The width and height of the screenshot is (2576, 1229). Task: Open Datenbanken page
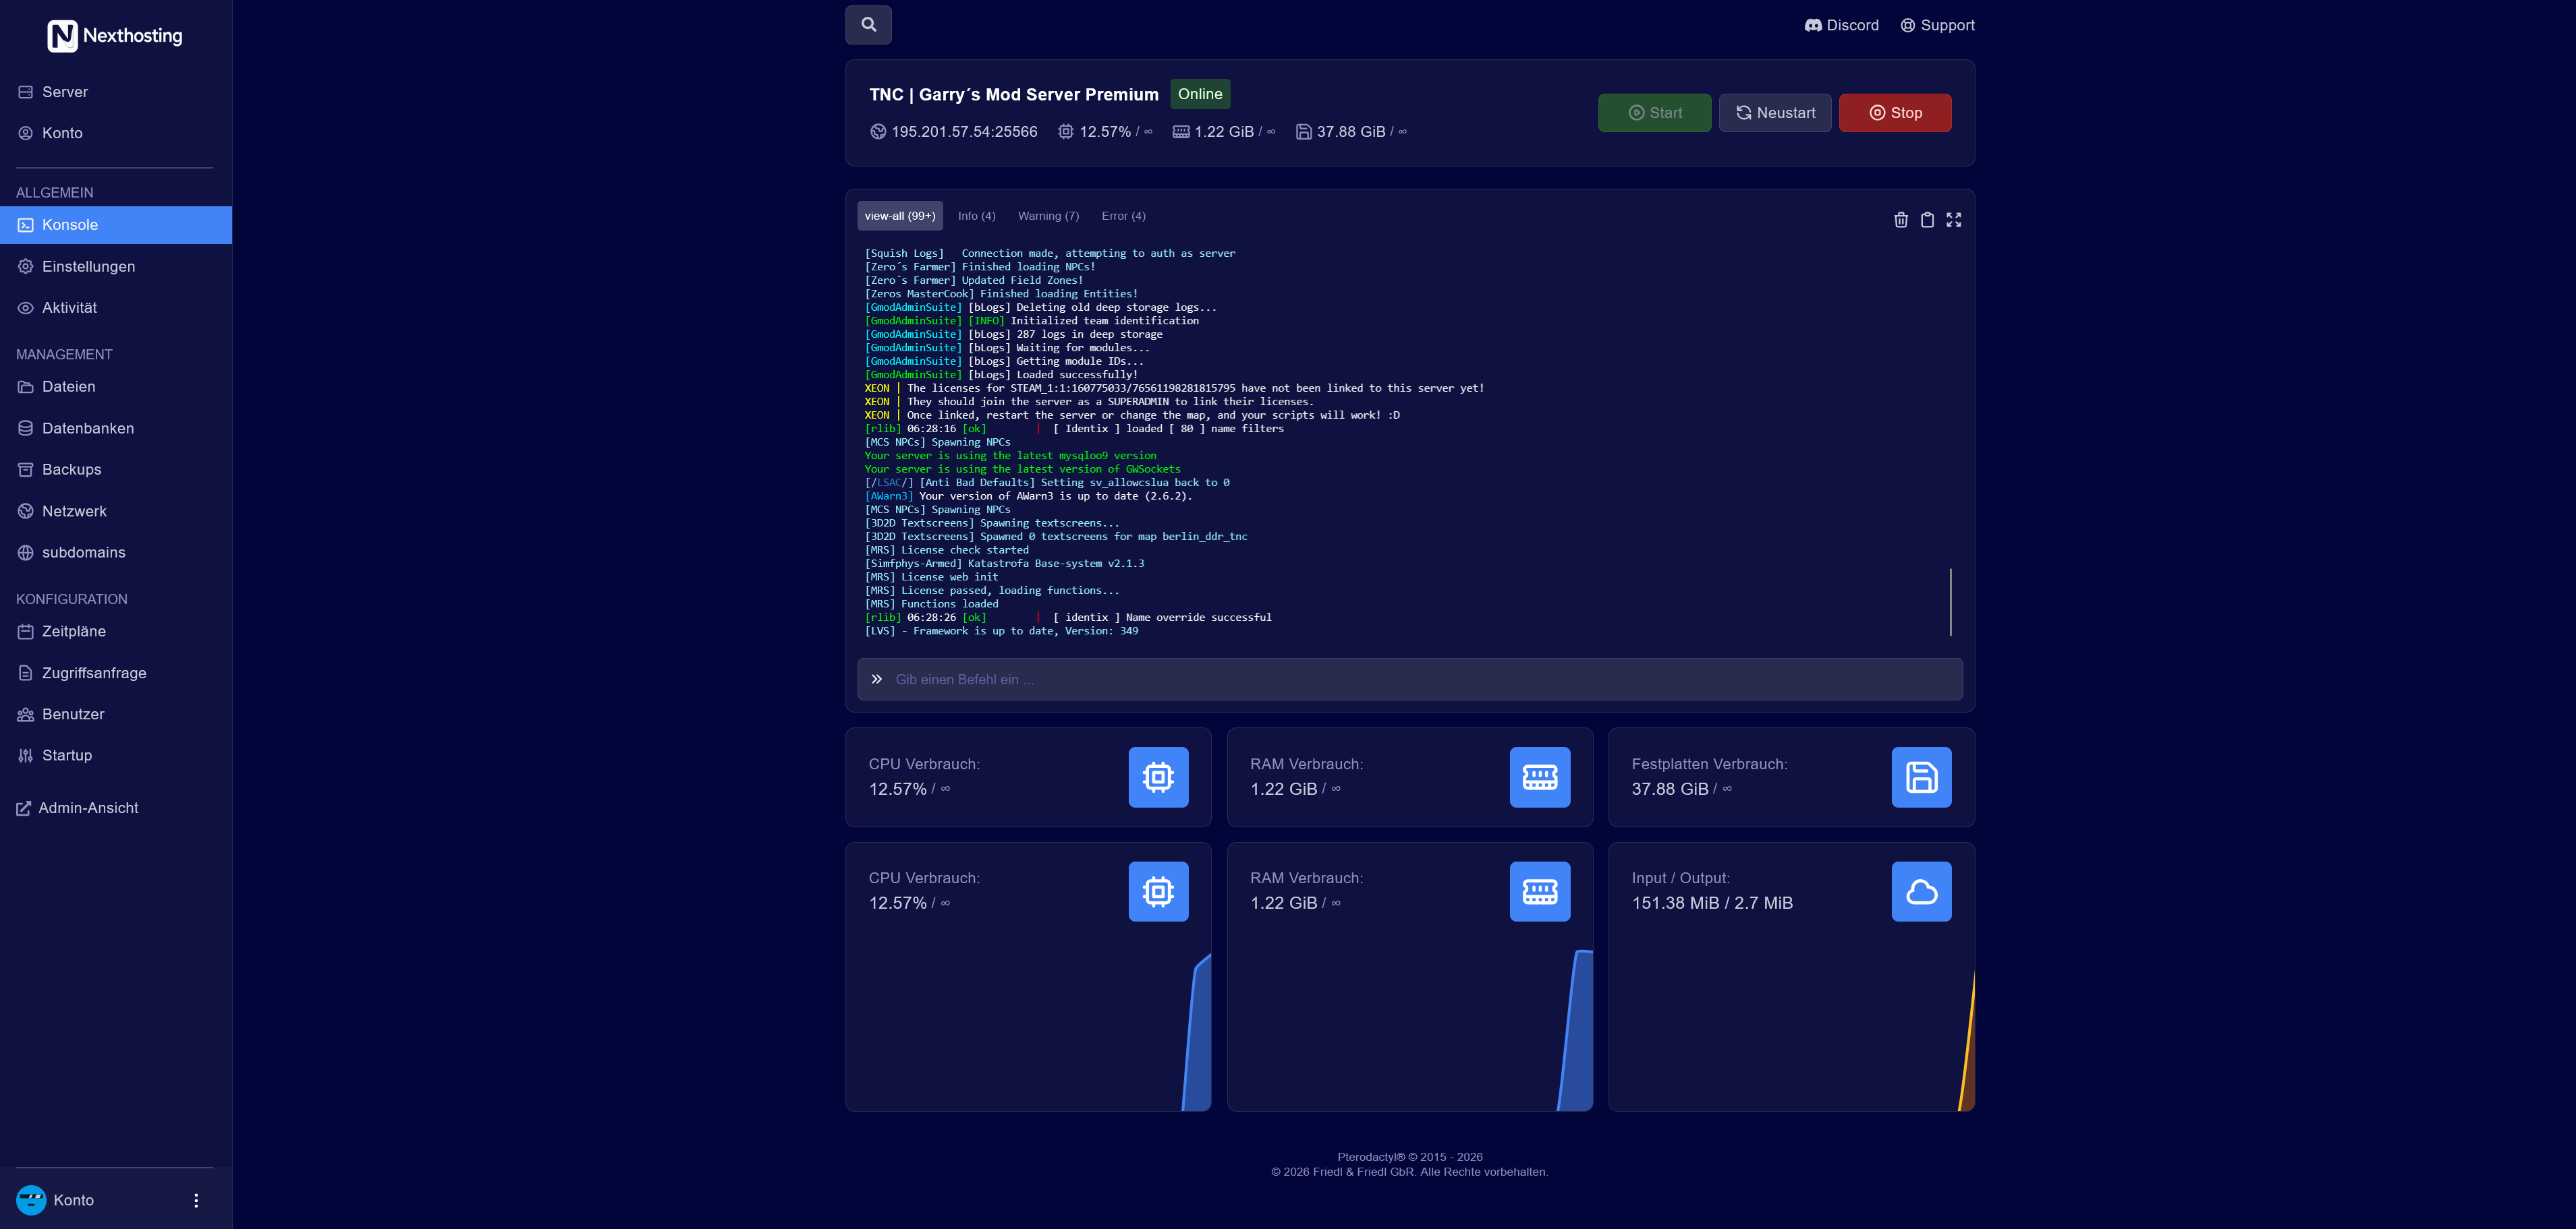pyautogui.click(x=116, y=429)
